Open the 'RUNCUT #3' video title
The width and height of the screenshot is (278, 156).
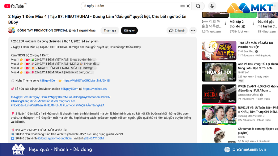click(258, 109)
